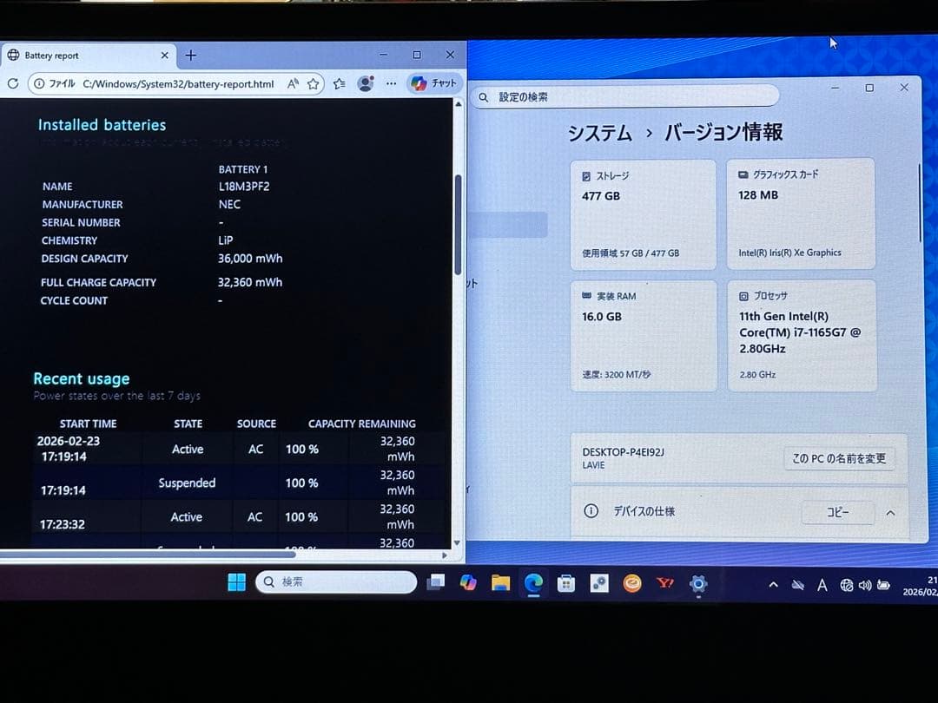Click the IME input mode A indicator
938x703 pixels.
[822, 585]
